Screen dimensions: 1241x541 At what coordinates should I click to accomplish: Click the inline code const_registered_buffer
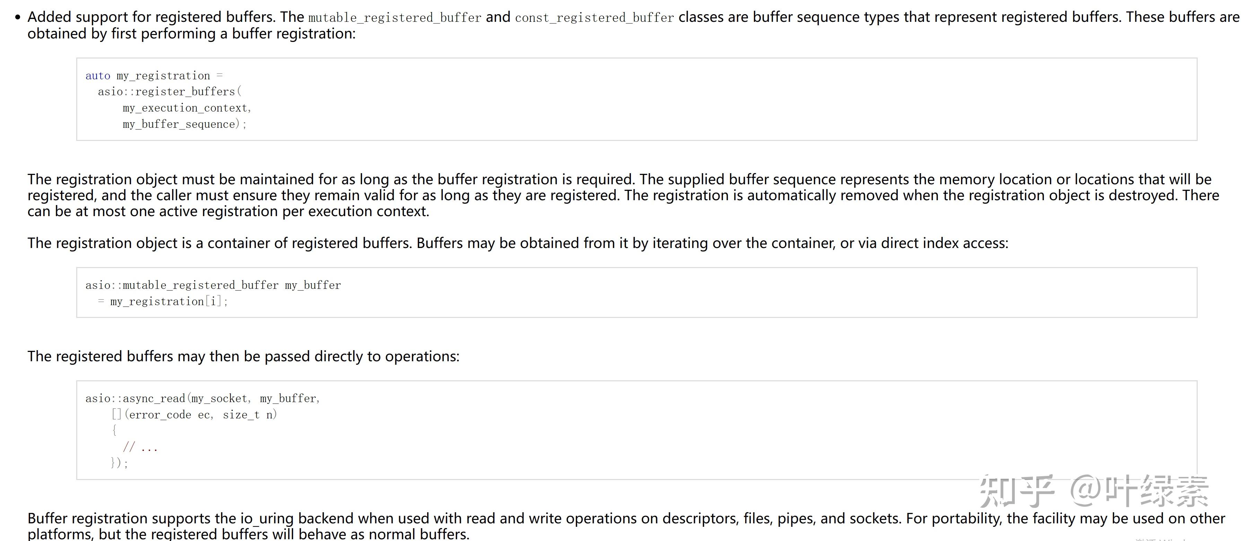click(x=594, y=18)
